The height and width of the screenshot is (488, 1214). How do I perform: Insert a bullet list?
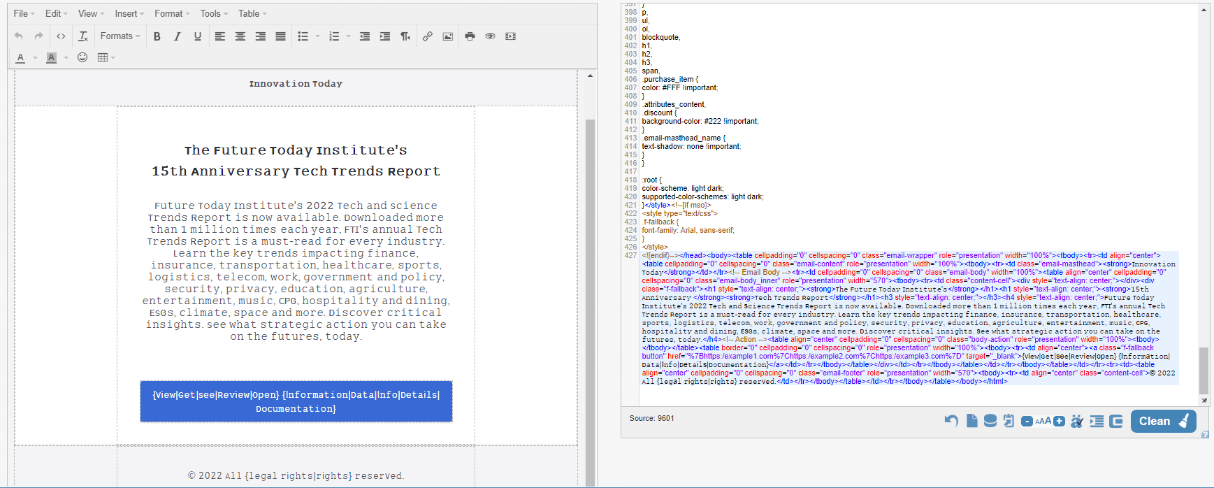coord(303,36)
